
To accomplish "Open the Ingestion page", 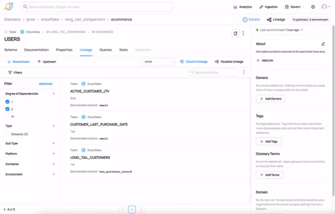I will tap(268, 7).
